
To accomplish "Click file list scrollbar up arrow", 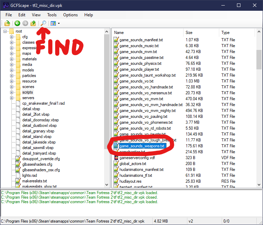I will [259, 32].
